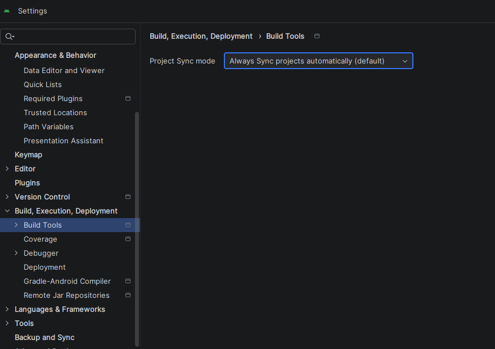Open Trusted Locations settings
The width and height of the screenshot is (495, 349).
coord(55,112)
